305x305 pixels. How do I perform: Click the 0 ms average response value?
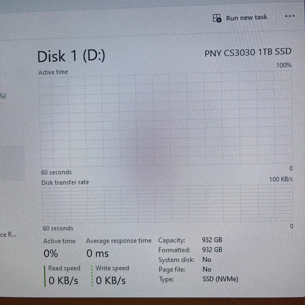pos(98,253)
